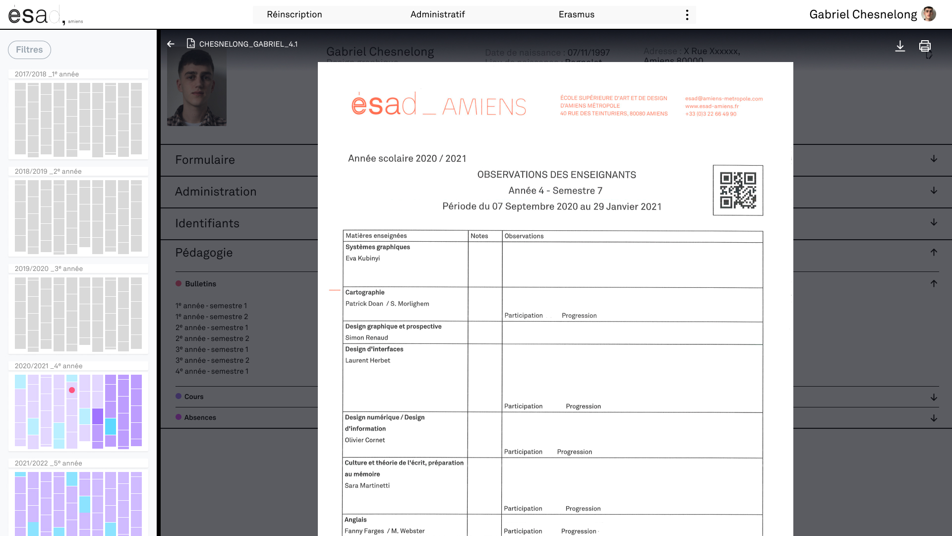This screenshot has width=952, height=536.
Task: Open bulletin 1e année - semestre 2
Action: (211, 317)
